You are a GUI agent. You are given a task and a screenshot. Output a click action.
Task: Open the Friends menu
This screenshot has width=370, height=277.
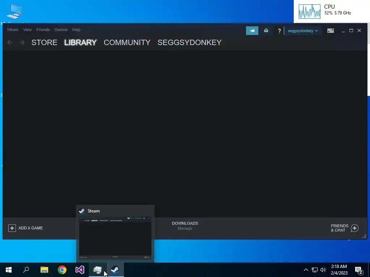click(x=43, y=30)
